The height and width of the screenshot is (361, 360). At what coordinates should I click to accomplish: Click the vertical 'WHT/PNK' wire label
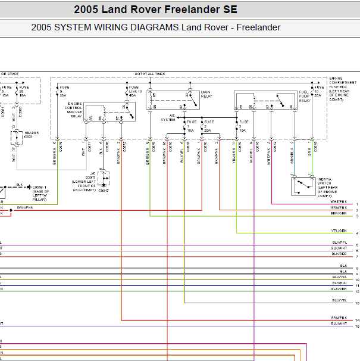point(268,157)
